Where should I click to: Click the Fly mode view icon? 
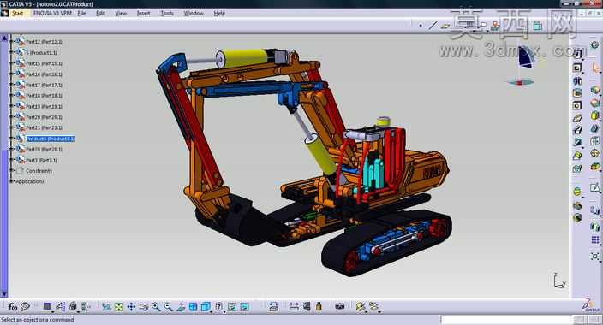click(x=106, y=306)
